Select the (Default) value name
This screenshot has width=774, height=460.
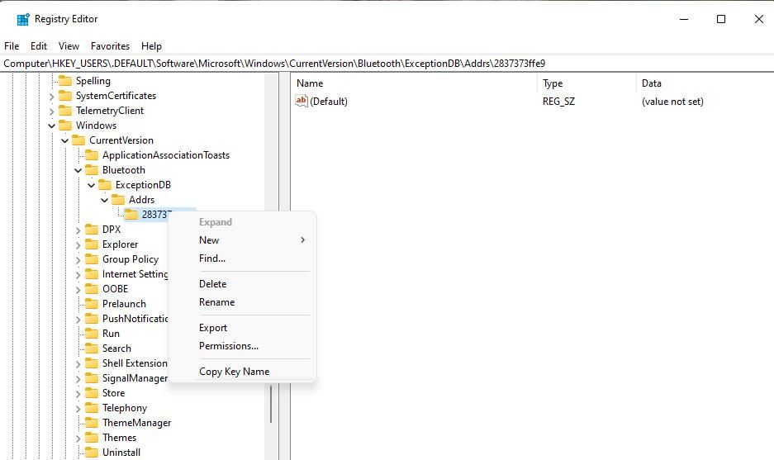pos(329,102)
